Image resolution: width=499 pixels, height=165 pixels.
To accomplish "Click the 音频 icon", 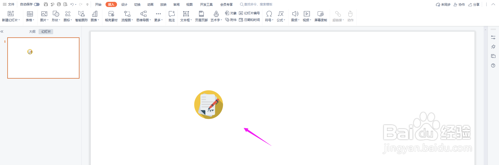I will pos(295,14).
